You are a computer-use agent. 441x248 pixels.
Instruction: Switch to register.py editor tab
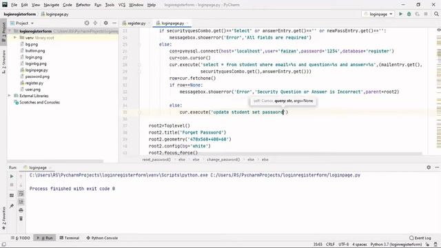[x=136, y=23]
